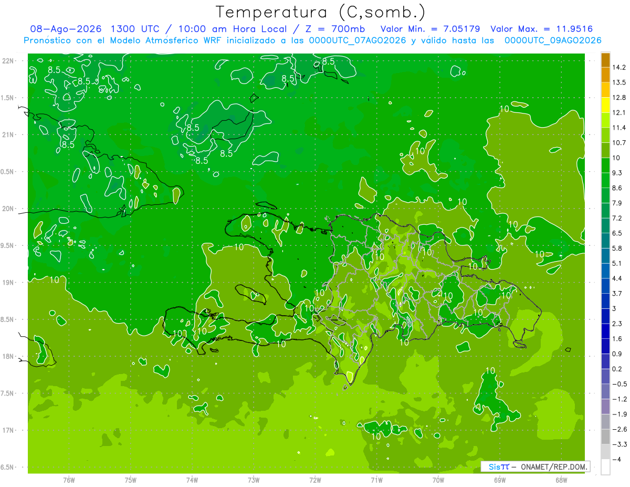
Task: Pick the gray legend band between -2.6 and -3.3
Action: (605, 437)
